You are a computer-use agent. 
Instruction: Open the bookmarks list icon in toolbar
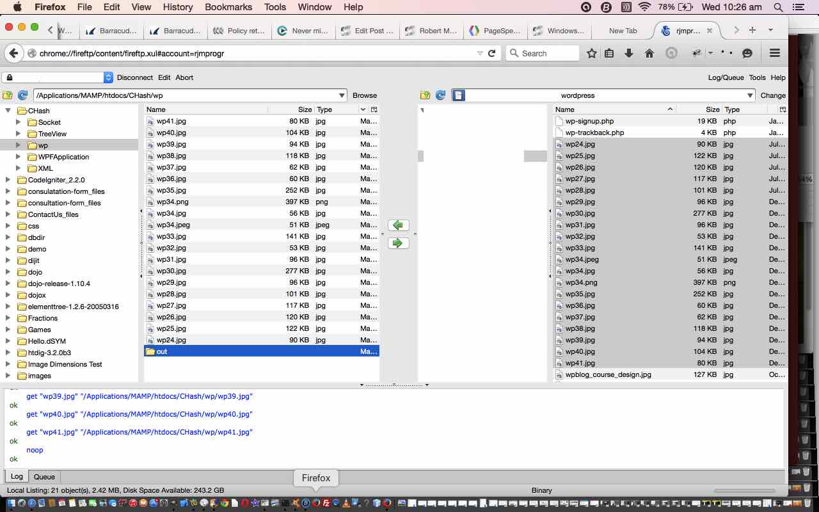tap(609, 53)
